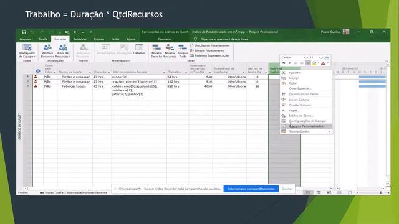Click cell '162 hrs' in Trabalho column
This screenshot has width=399, height=224.
[178, 82]
